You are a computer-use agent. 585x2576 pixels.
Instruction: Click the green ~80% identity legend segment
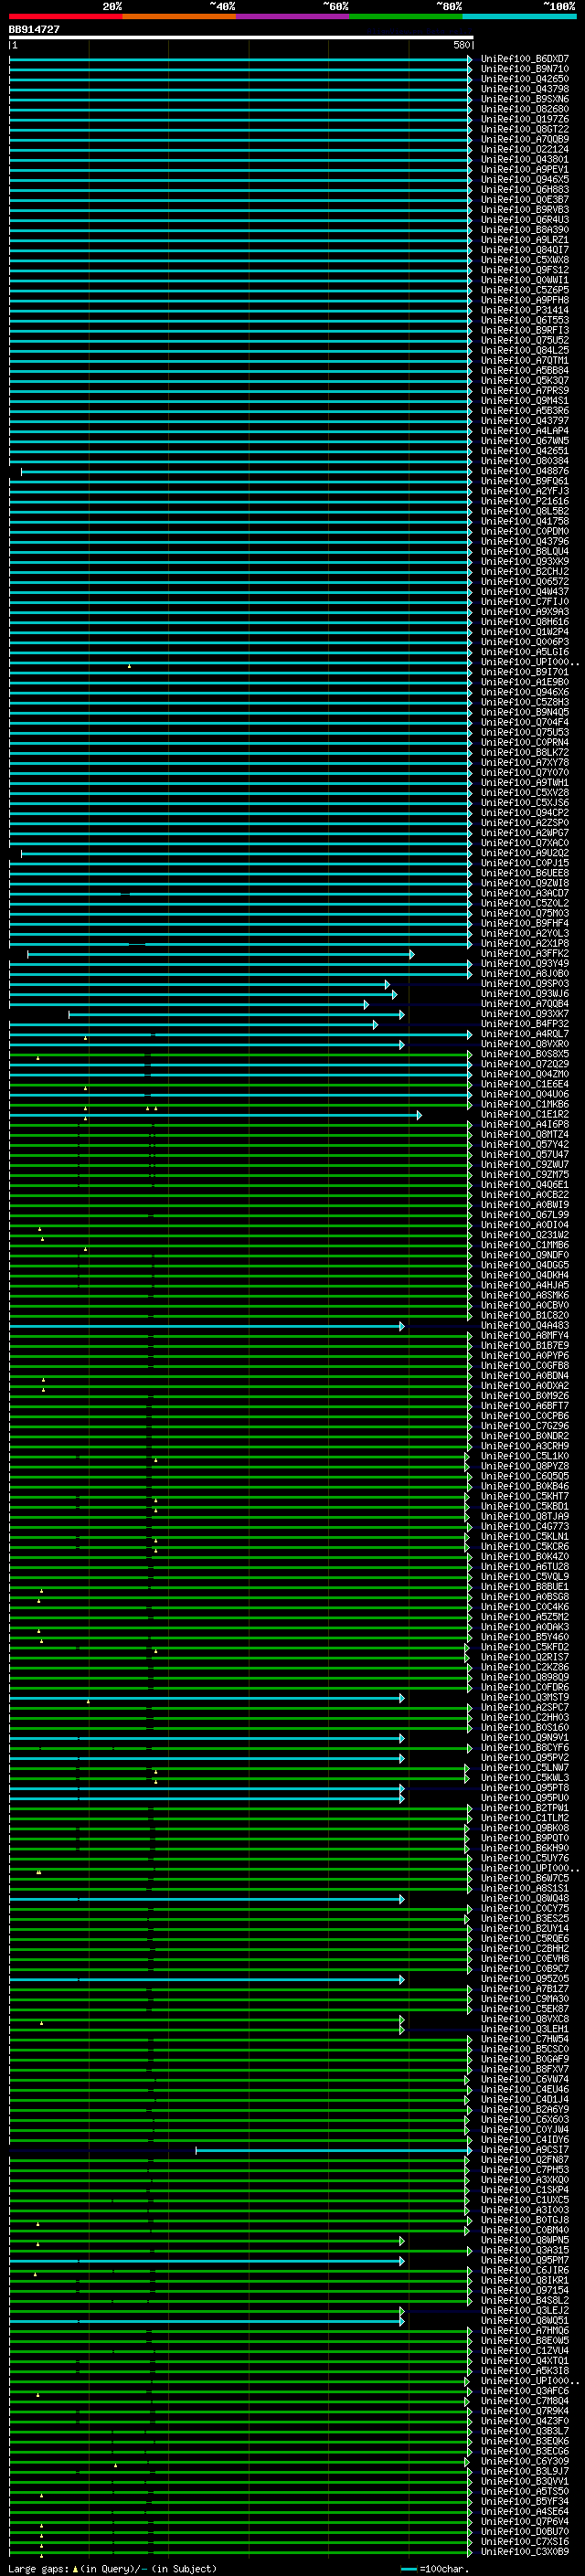click(x=406, y=16)
